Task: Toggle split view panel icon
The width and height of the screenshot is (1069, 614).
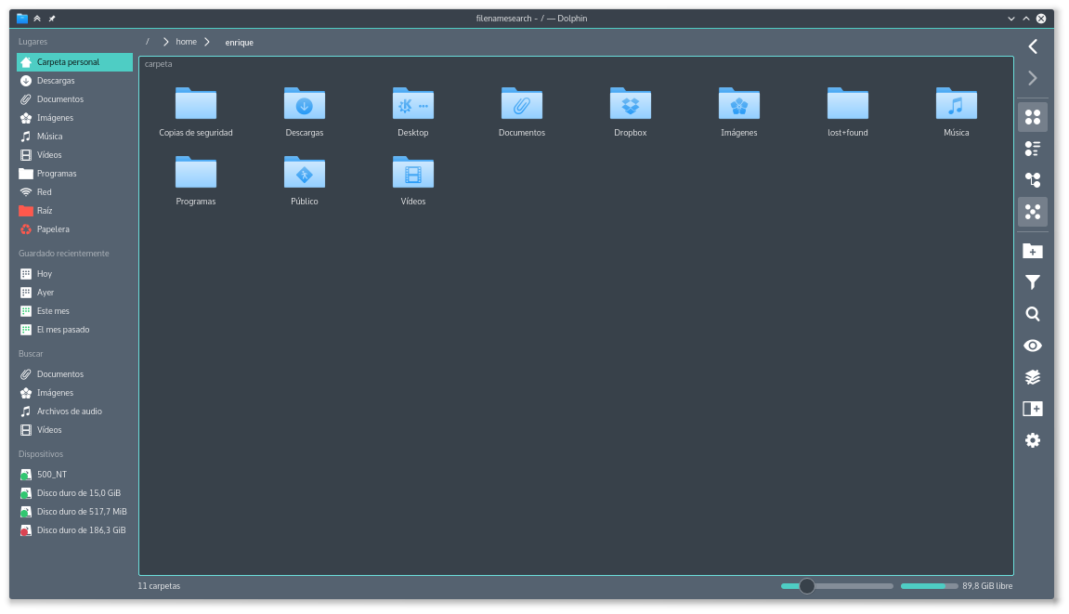Action: [x=1032, y=409]
